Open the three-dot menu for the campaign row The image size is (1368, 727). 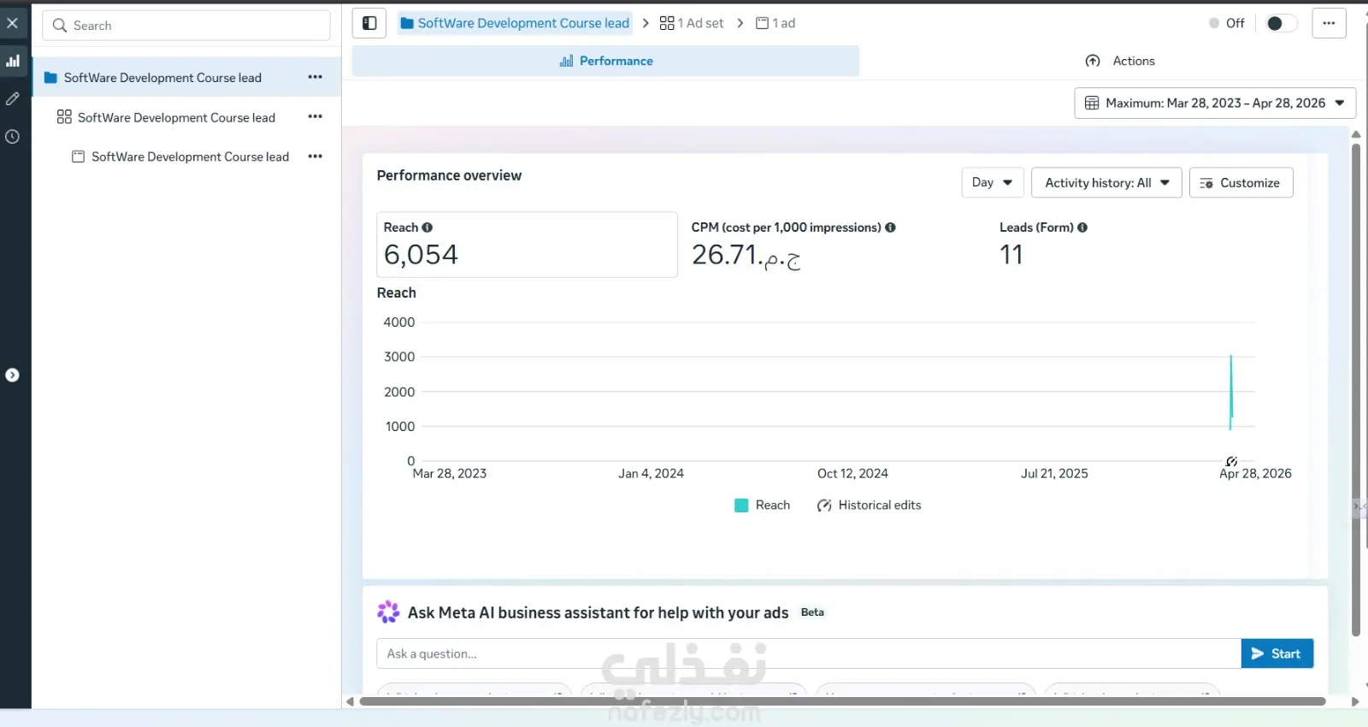315,77
